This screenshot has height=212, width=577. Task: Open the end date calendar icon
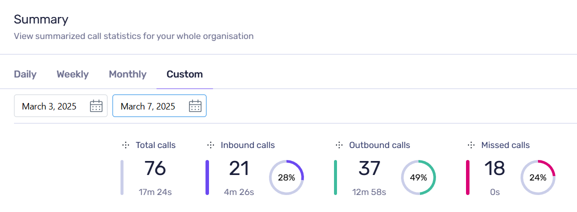click(x=195, y=106)
